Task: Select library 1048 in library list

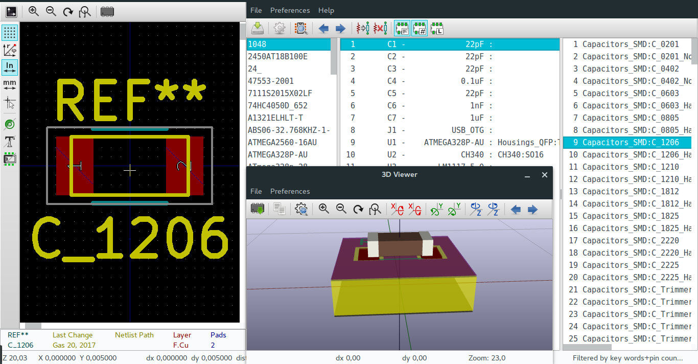Action: point(289,44)
